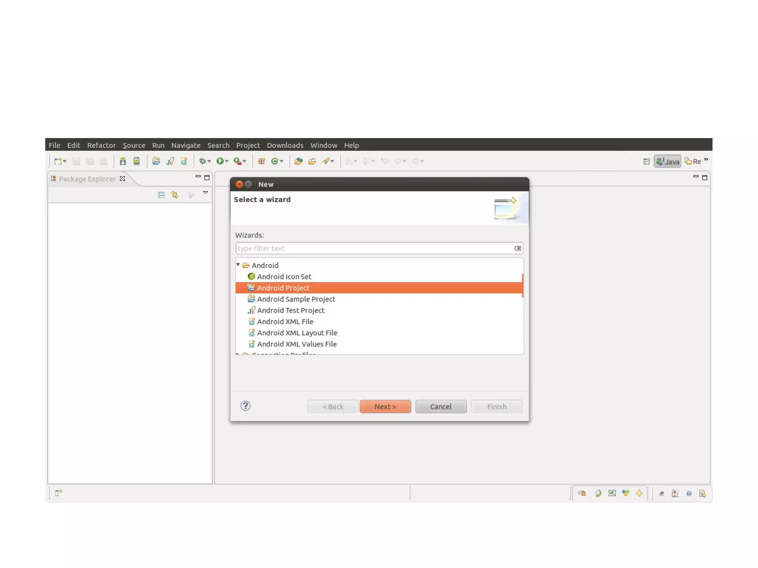Open the Package Explorer view menu triangle
The width and height of the screenshot is (758, 568).
click(x=205, y=193)
